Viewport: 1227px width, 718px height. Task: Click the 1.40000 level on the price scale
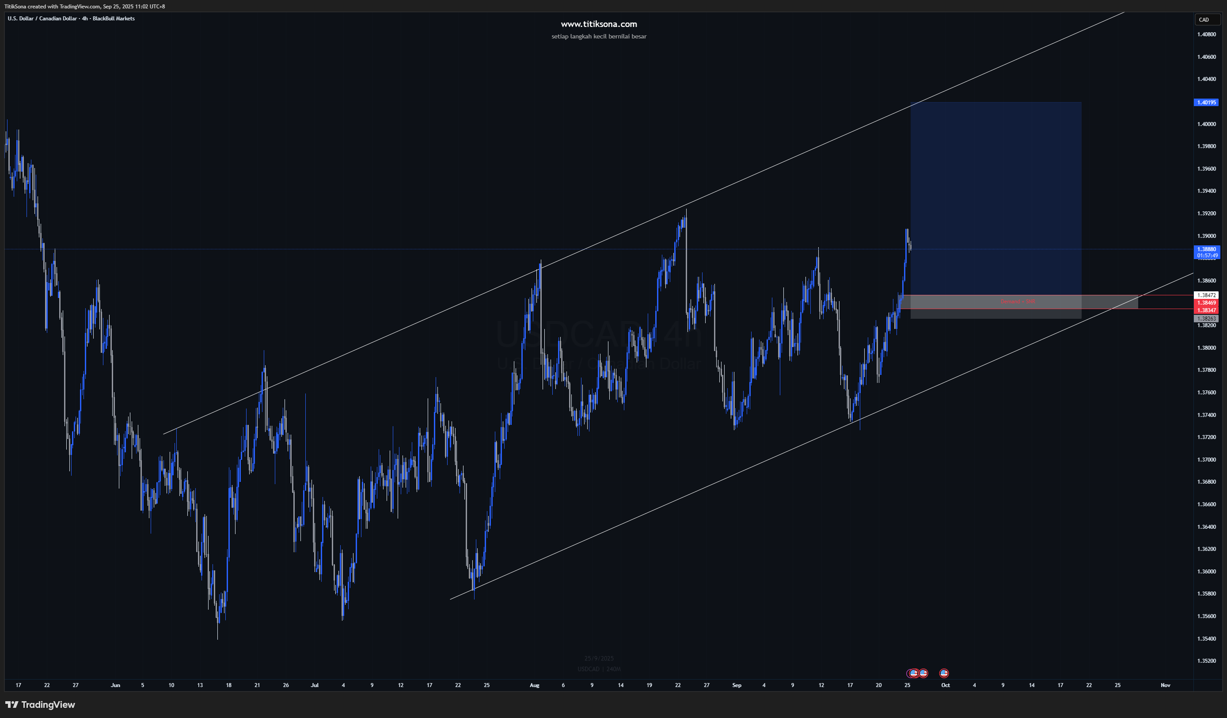point(1206,124)
